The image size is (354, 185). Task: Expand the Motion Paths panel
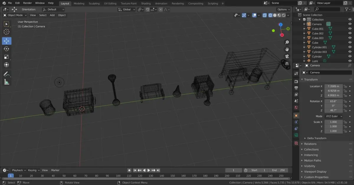point(312,160)
